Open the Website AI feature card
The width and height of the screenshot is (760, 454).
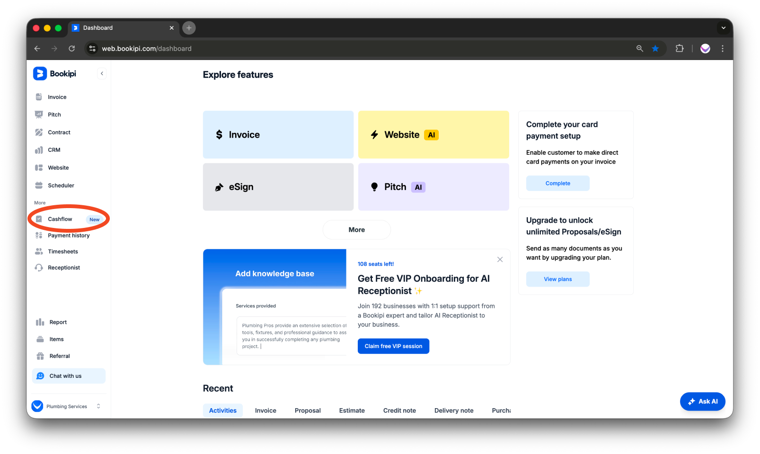(x=433, y=135)
